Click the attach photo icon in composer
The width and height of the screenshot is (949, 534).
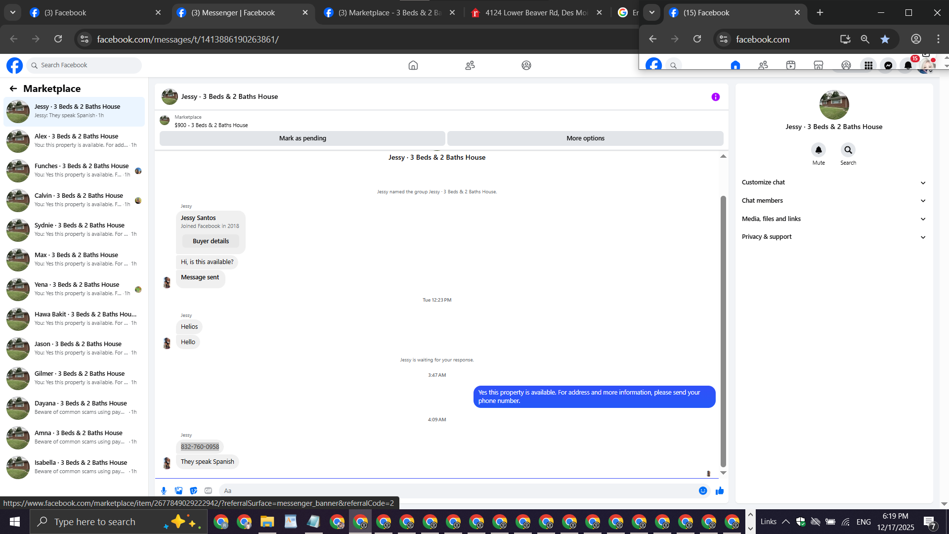click(178, 490)
